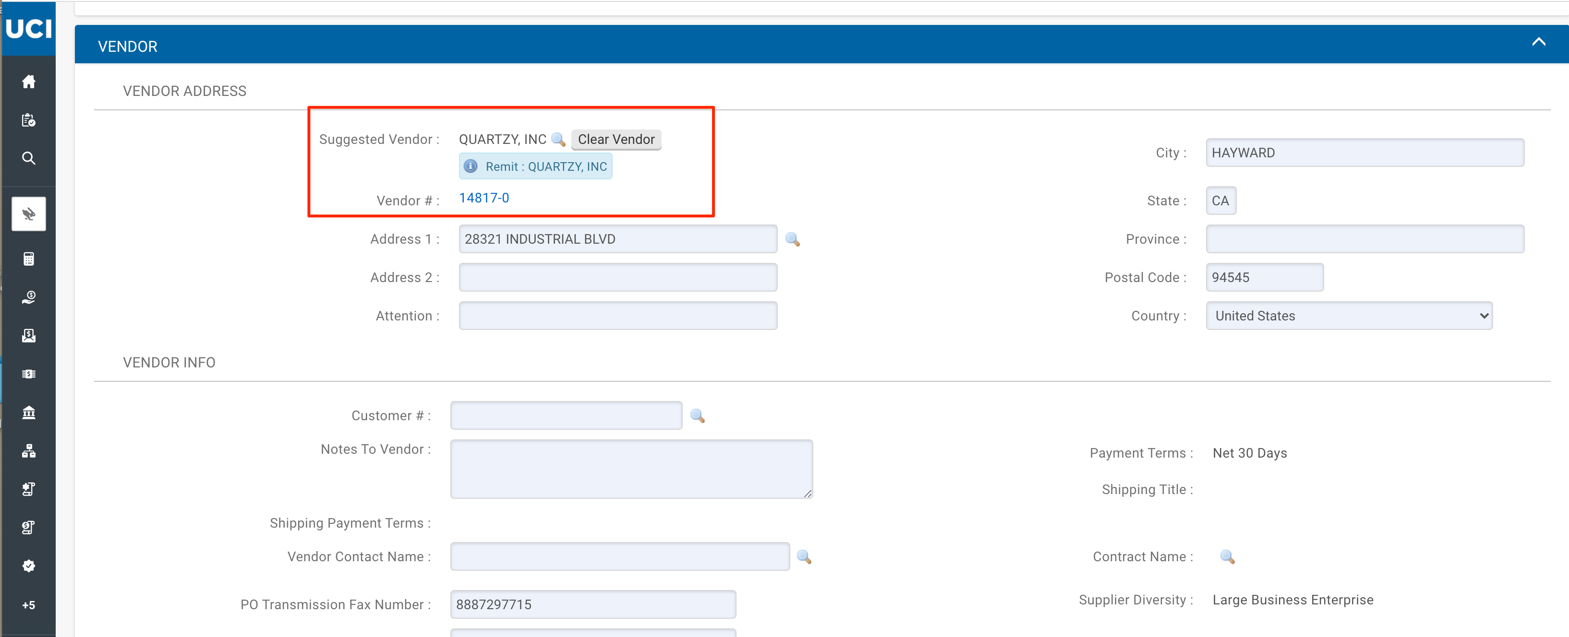Image resolution: width=1569 pixels, height=637 pixels.
Task: Click the VENDOR section header title
Action: (127, 47)
